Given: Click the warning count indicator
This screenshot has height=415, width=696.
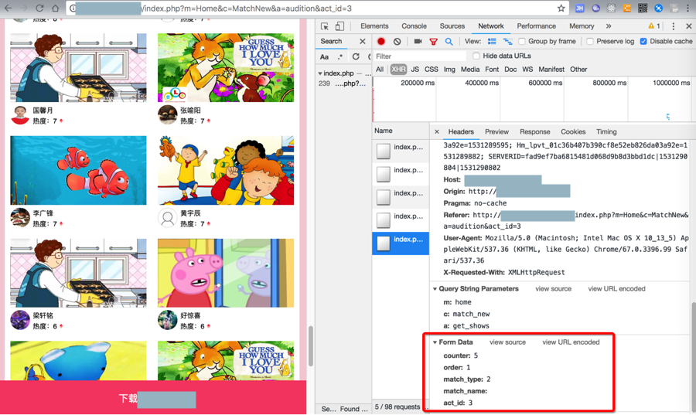Looking at the screenshot, I should pos(654,26).
